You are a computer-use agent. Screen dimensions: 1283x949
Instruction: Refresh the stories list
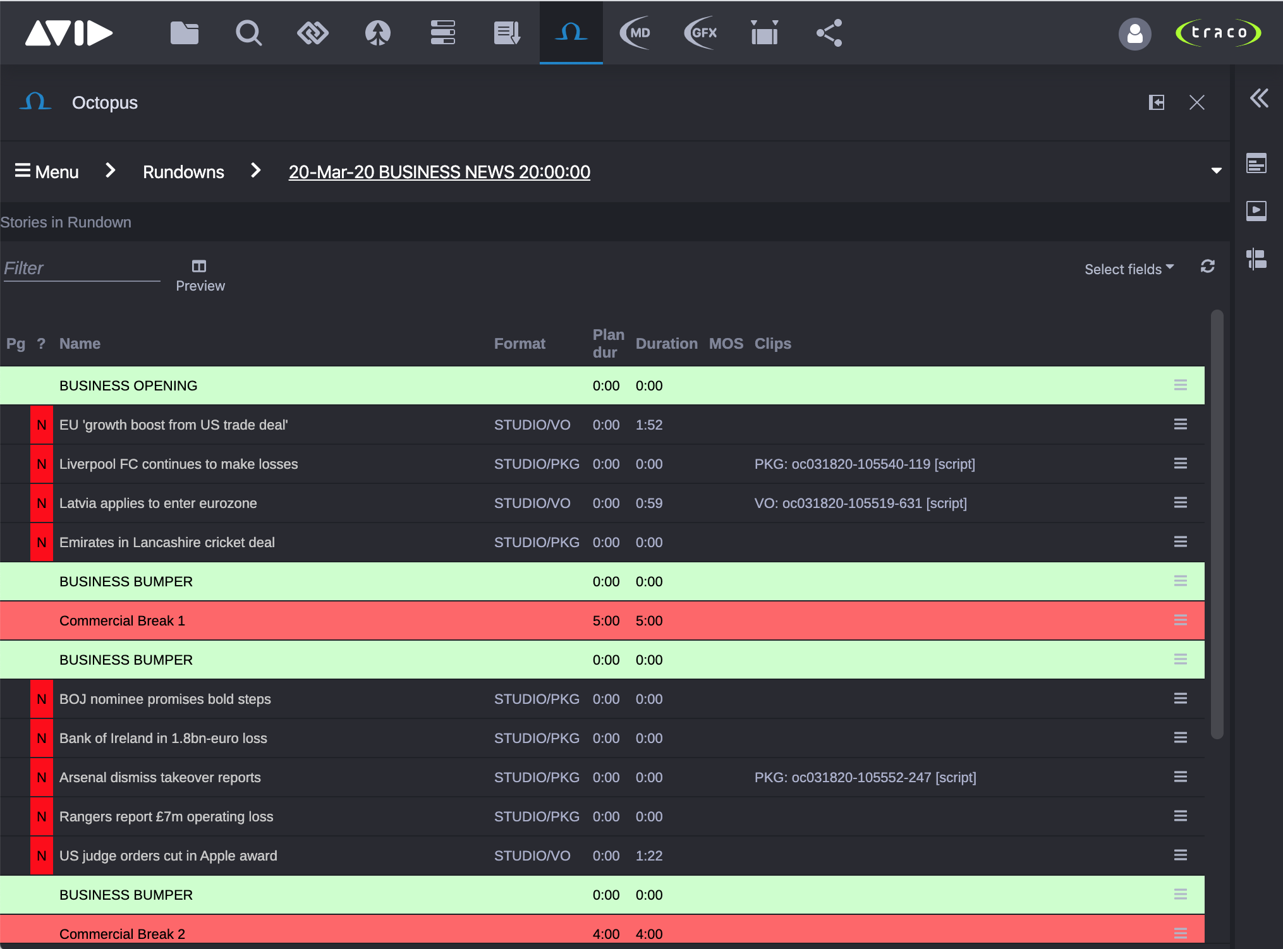click(x=1208, y=267)
